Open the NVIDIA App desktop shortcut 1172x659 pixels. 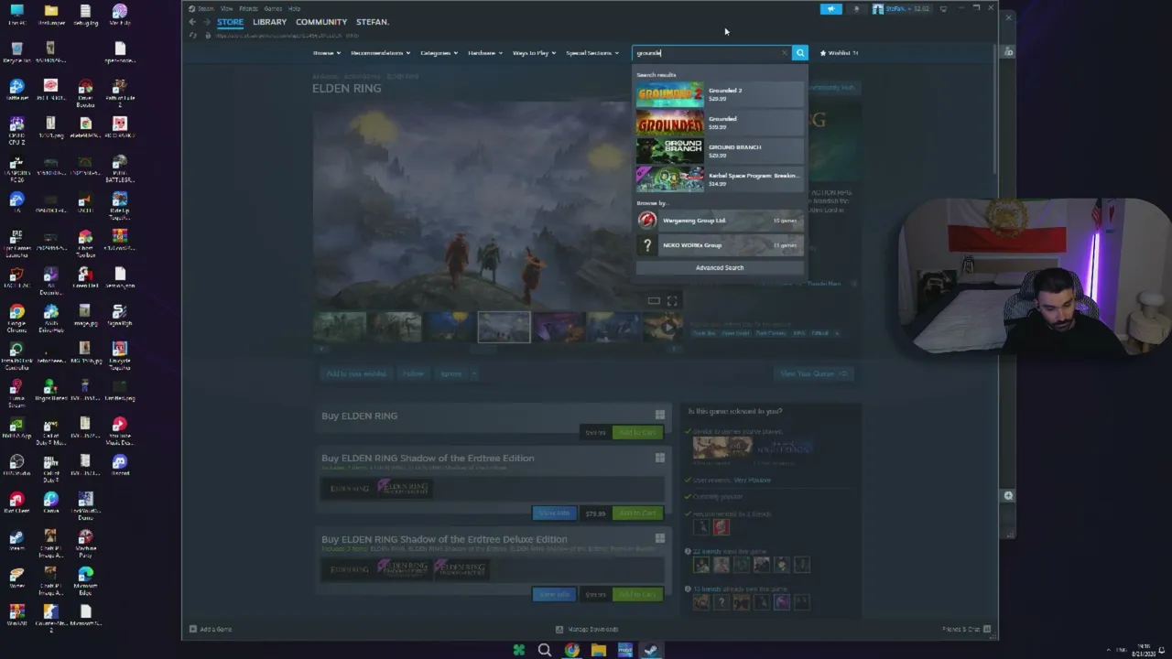[x=16, y=428]
